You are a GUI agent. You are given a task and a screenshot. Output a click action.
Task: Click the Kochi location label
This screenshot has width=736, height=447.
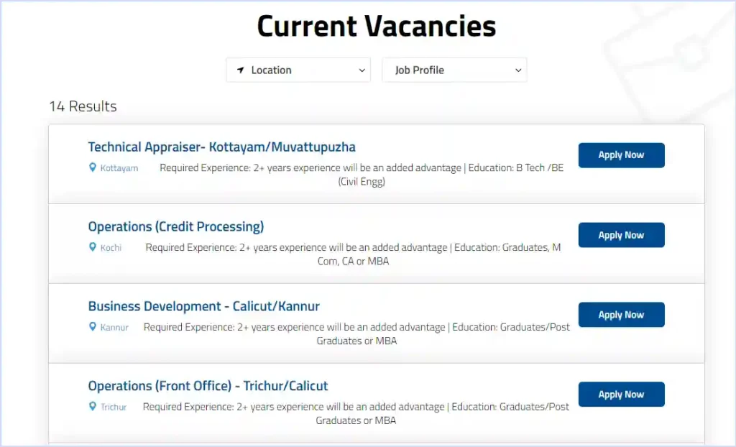111,248
